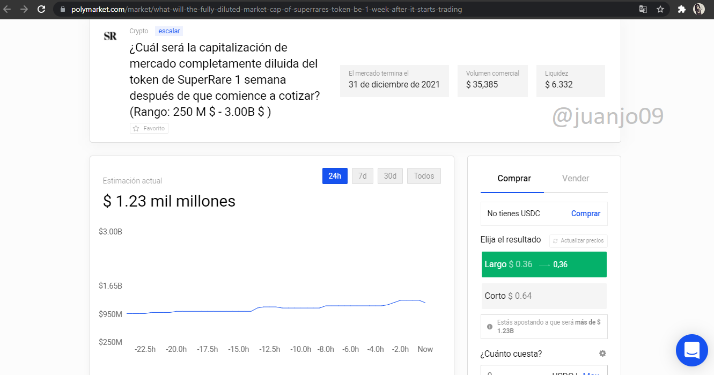Screen dimensions: 714x375
Task: Click the $3.00B axis label
Action: tap(111, 232)
